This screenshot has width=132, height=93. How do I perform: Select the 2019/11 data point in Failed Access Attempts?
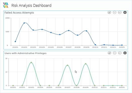pyautogui.click(x=104, y=45)
